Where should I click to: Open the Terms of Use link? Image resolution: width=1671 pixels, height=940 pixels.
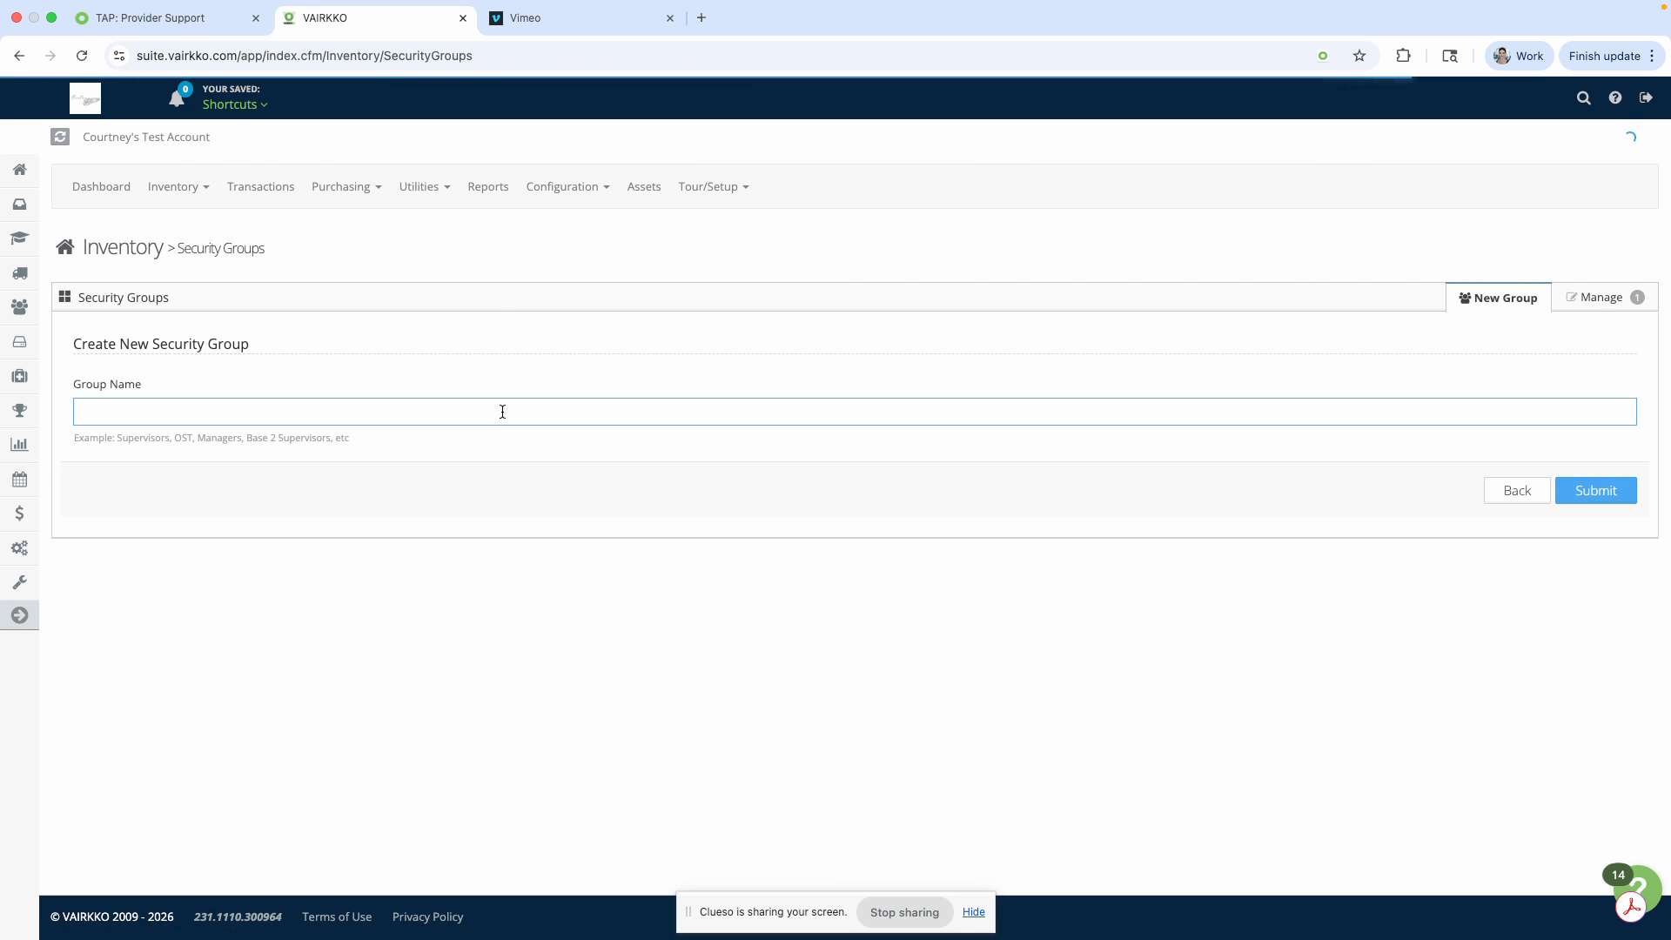pyautogui.click(x=337, y=917)
